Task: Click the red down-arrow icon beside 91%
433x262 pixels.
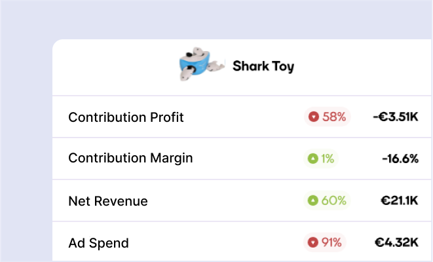Action: 314,242
